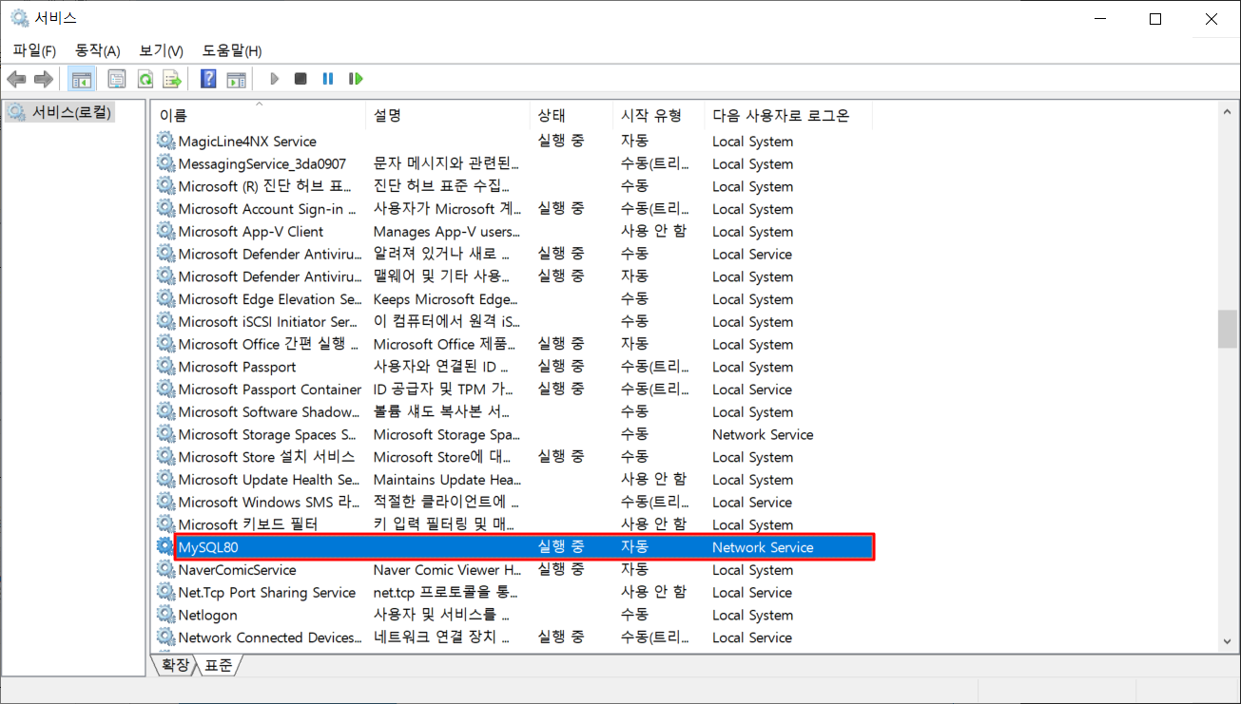Restart the service with the Restart icon

pyautogui.click(x=356, y=79)
